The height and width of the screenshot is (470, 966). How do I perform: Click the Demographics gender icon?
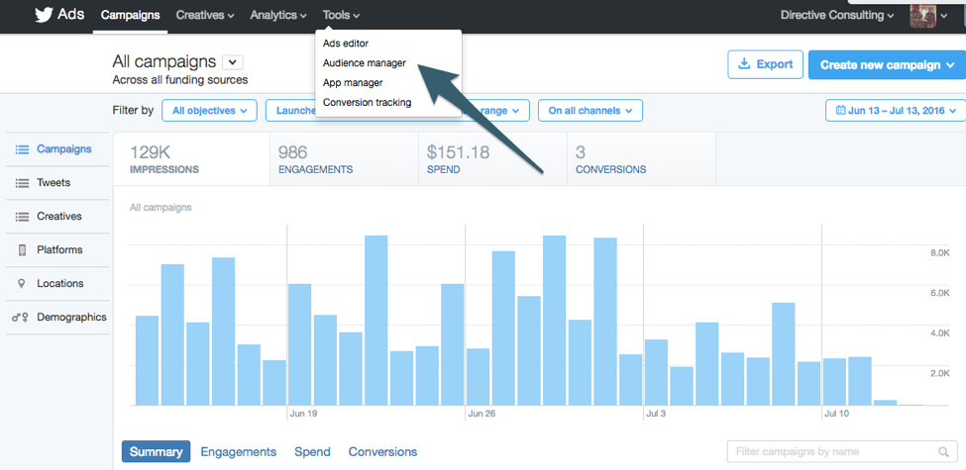(x=21, y=318)
